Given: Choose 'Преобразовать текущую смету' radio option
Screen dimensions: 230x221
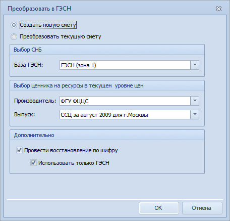Looking at the screenshot, I should [x=14, y=36].
